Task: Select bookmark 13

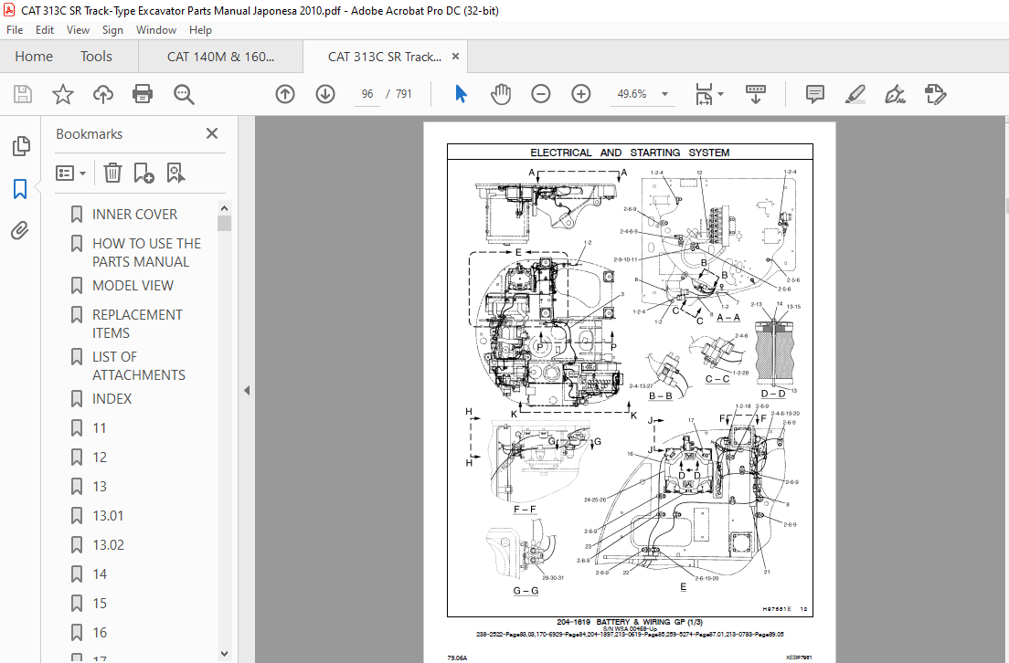Action: 99,487
